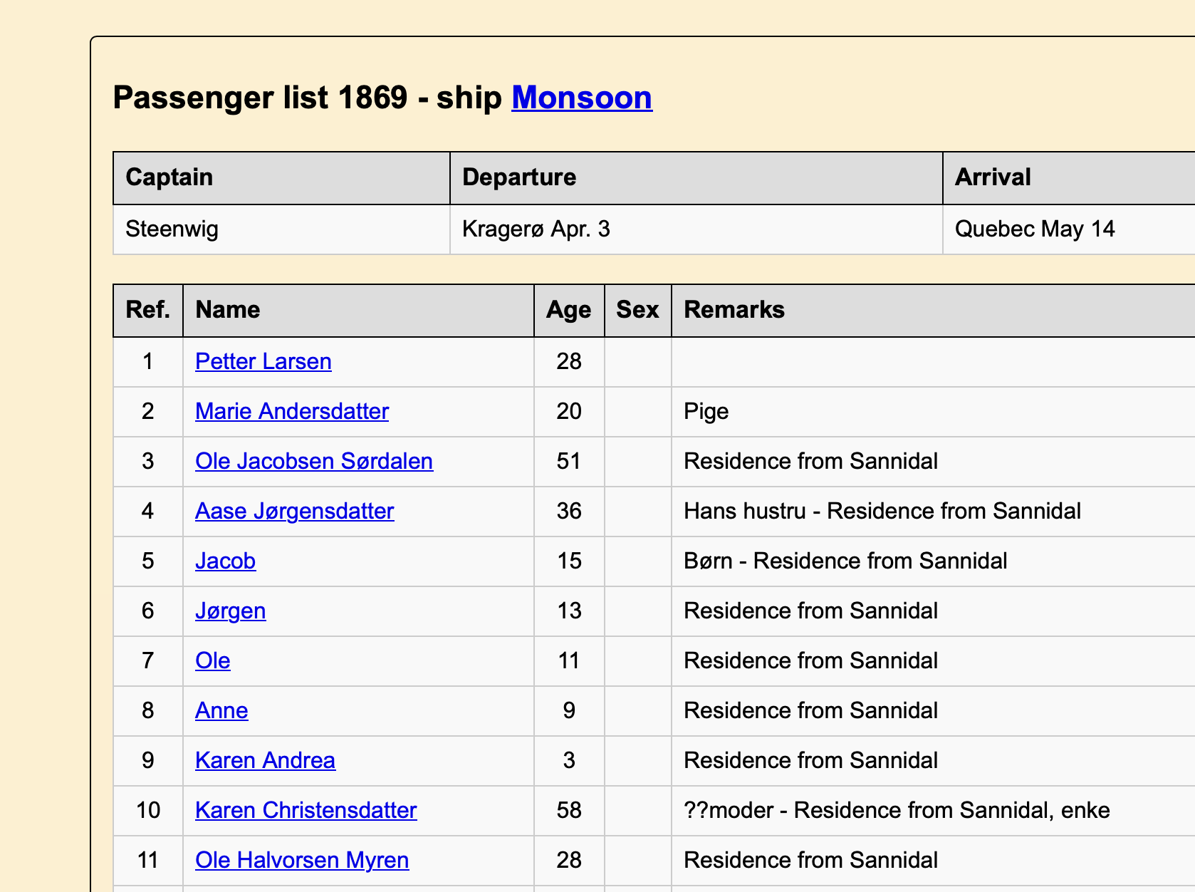Open Aase Jørgensdatter's record
Viewport: 1195px width, 892px height.
[x=294, y=511]
